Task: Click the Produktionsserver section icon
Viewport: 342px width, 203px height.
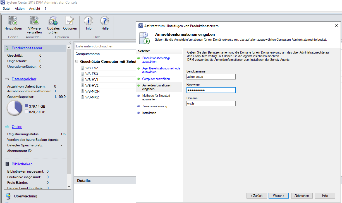Action: coord(7,48)
